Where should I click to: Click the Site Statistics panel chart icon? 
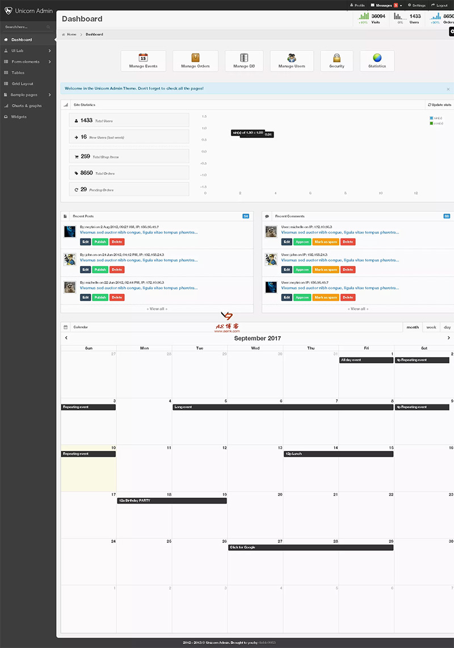66,105
